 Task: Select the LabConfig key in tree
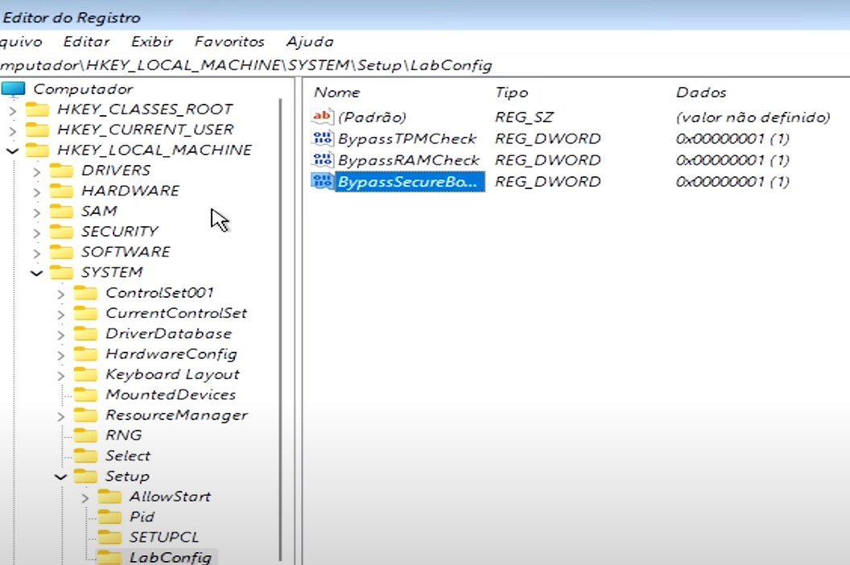pyautogui.click(x=170, y=557)
